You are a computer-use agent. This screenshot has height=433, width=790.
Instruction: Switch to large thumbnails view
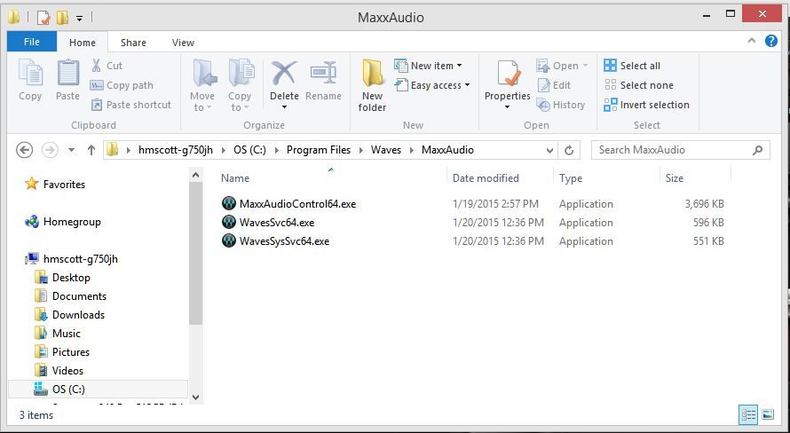[767, 415]
